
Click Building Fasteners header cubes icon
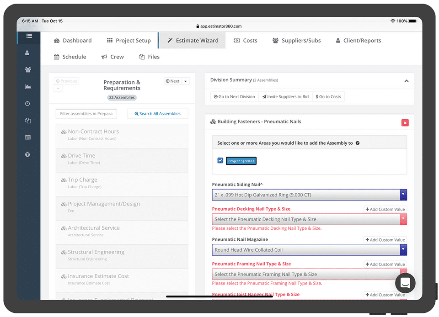pos(213,122)
